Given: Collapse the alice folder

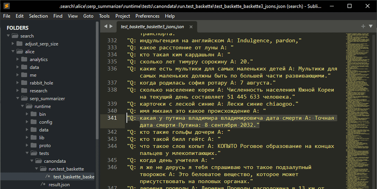Looking at the screenshot, I should 13,51.
